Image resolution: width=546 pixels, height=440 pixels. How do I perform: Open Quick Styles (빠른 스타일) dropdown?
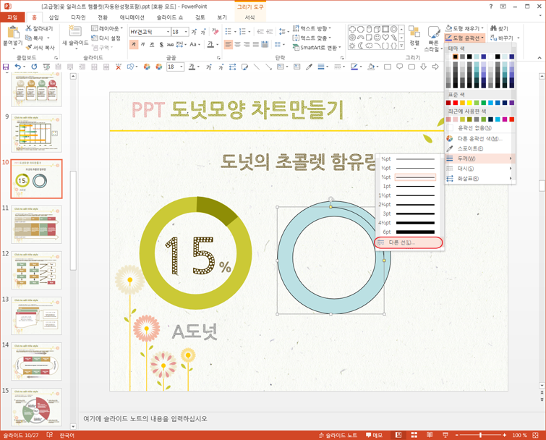(433, 39)
